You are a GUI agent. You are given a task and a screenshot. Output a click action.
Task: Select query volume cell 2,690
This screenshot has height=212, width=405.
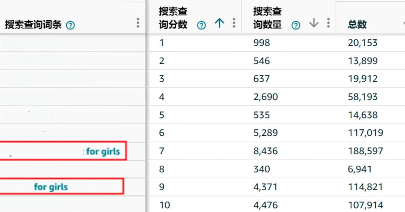tap(265, 97)
